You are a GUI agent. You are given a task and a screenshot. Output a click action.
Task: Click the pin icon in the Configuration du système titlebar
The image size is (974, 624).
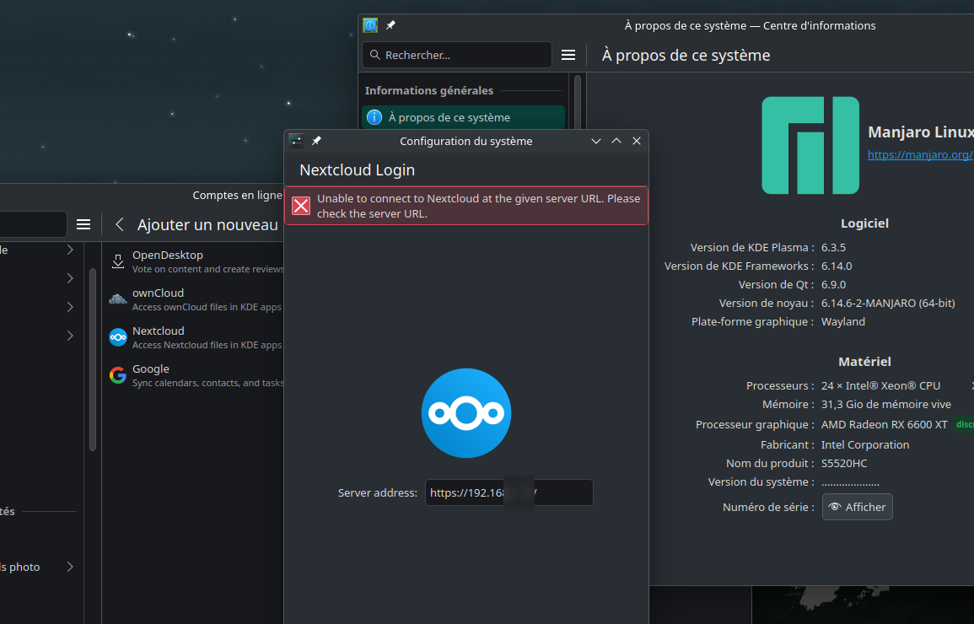tap(316, 141)
